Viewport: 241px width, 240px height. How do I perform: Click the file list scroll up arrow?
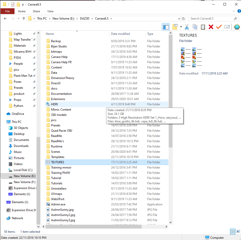tap(170, 33)
